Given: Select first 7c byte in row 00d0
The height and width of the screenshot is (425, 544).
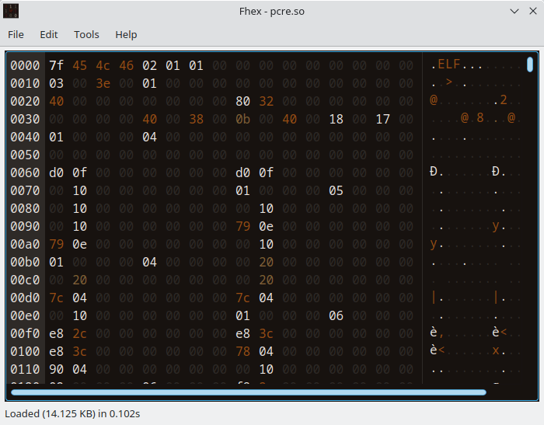Looking at the screenshot, I should (56, 298).
